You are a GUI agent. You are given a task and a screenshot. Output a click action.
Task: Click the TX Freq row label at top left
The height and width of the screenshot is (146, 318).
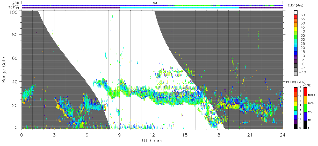click(x=14, y=7)
